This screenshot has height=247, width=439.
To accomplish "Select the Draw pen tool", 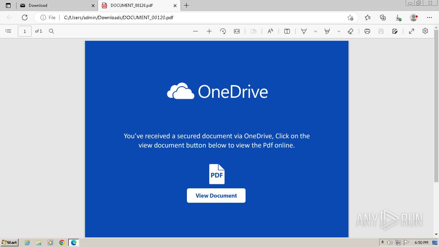I will [x=304, y=31].
